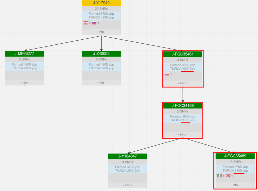This screenshot has width=258, height=191.
Task: Click the Poland flag in J-FGC35461
Action: coord(167,74)
